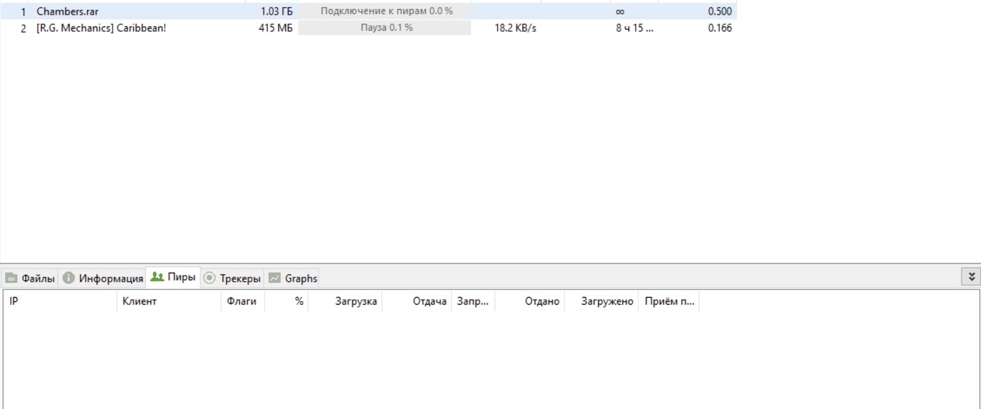
Task: Sort peers by the Отдача column header
Action: [x=416, y=301]
